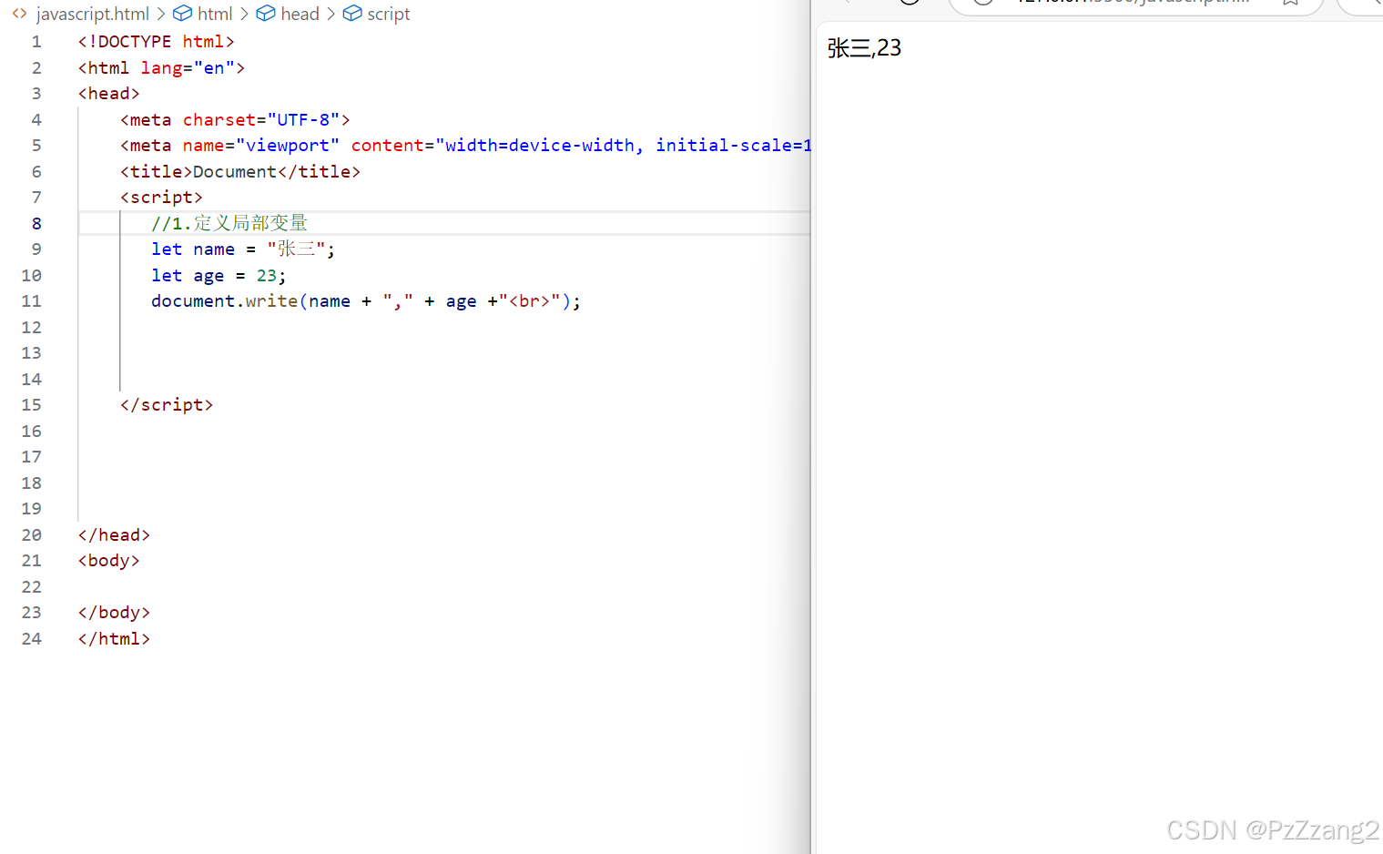The height and width of the screenshot is (854, 1383).
Task: Click line number 8 in the gutter
Action: coord(36,224)
